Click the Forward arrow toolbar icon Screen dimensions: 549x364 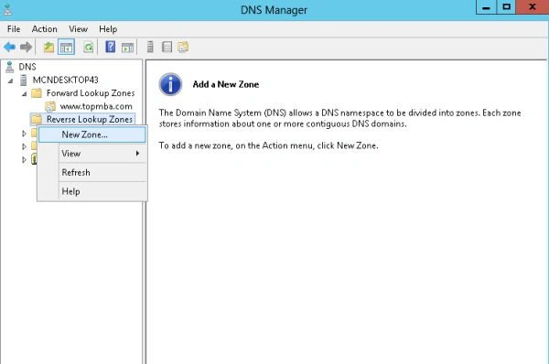27,47
